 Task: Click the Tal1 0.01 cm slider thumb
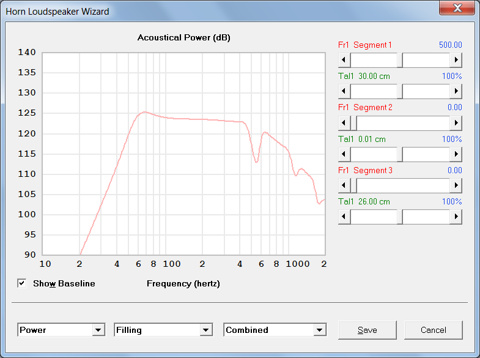coord(400,154)
